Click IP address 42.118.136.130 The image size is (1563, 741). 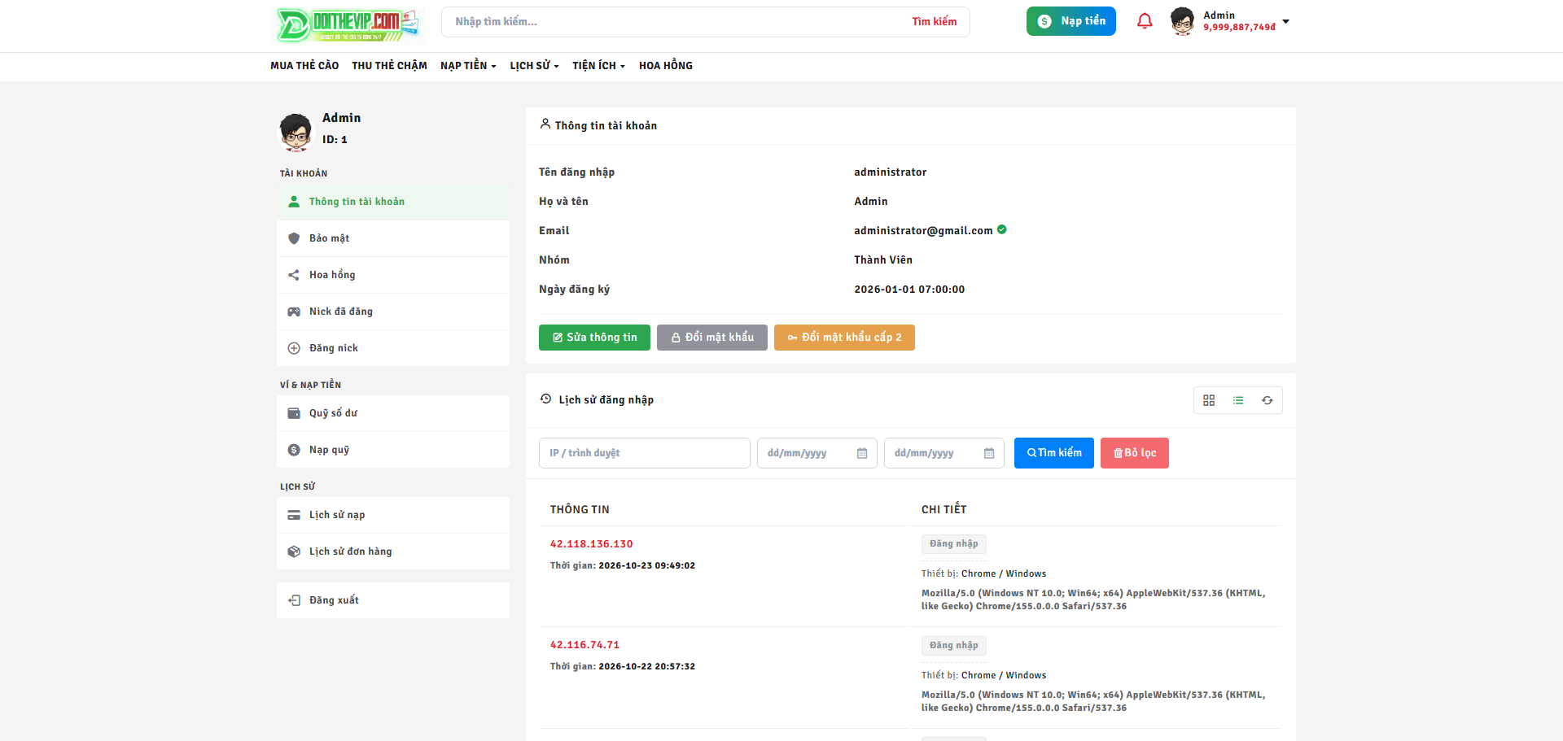coord(591,544)
